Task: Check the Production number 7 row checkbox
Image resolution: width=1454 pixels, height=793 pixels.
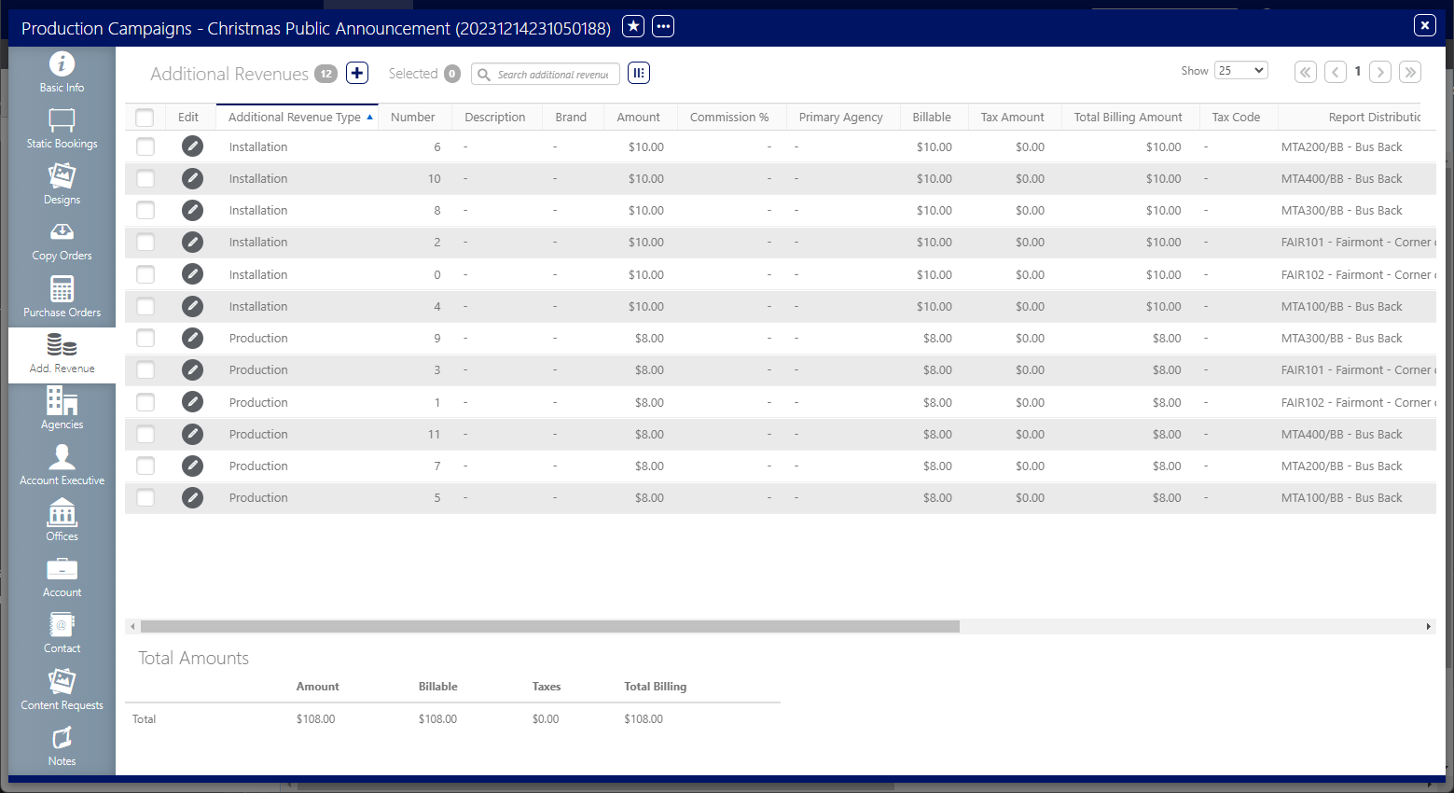Action: click(145, 466)
